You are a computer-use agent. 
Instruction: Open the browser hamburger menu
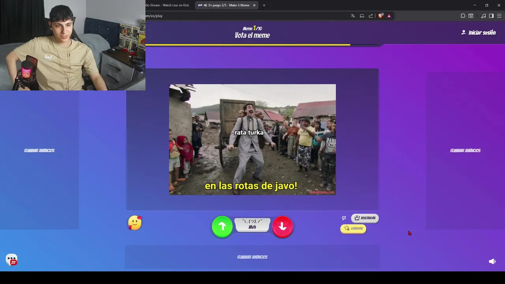click(x=499, y=16)
